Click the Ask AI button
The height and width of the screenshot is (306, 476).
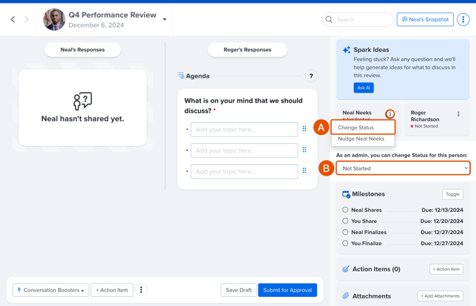pyautogui.click(x=363, y=88)
